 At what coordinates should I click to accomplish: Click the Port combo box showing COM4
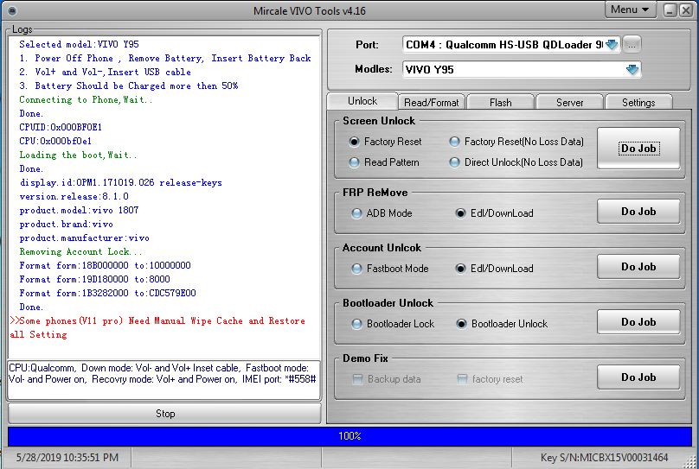click(510, 45)
